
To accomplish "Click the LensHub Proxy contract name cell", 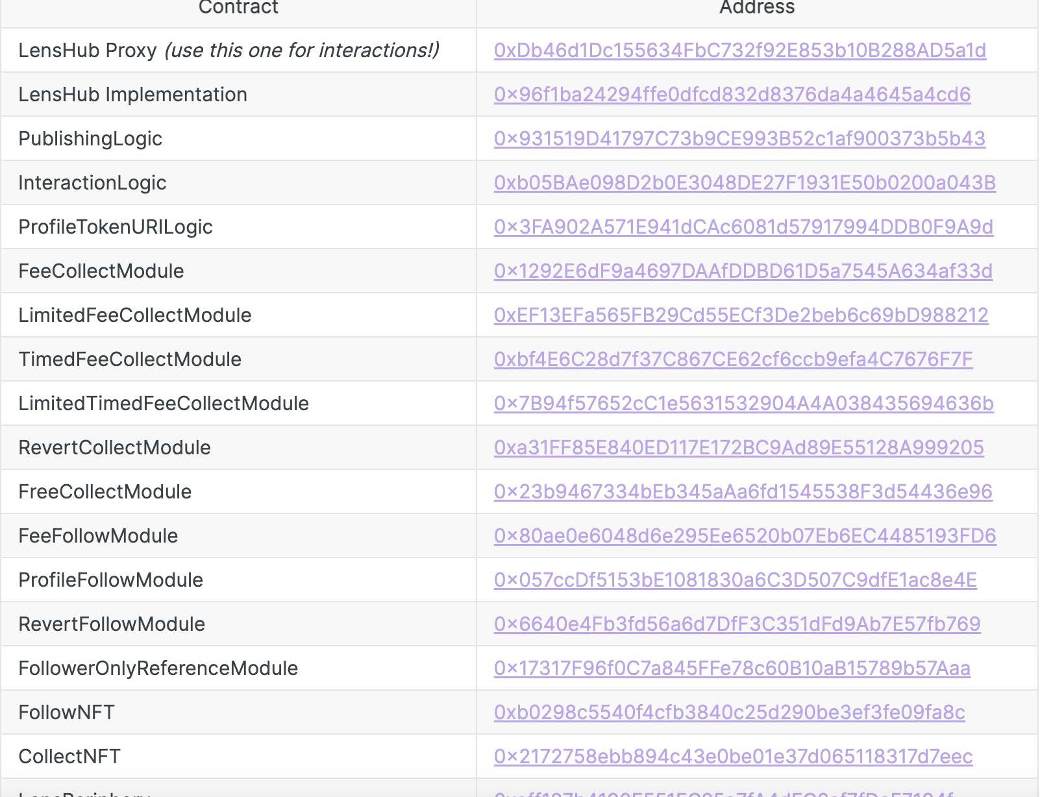I will pyautogui.click(x=229, y=51).
